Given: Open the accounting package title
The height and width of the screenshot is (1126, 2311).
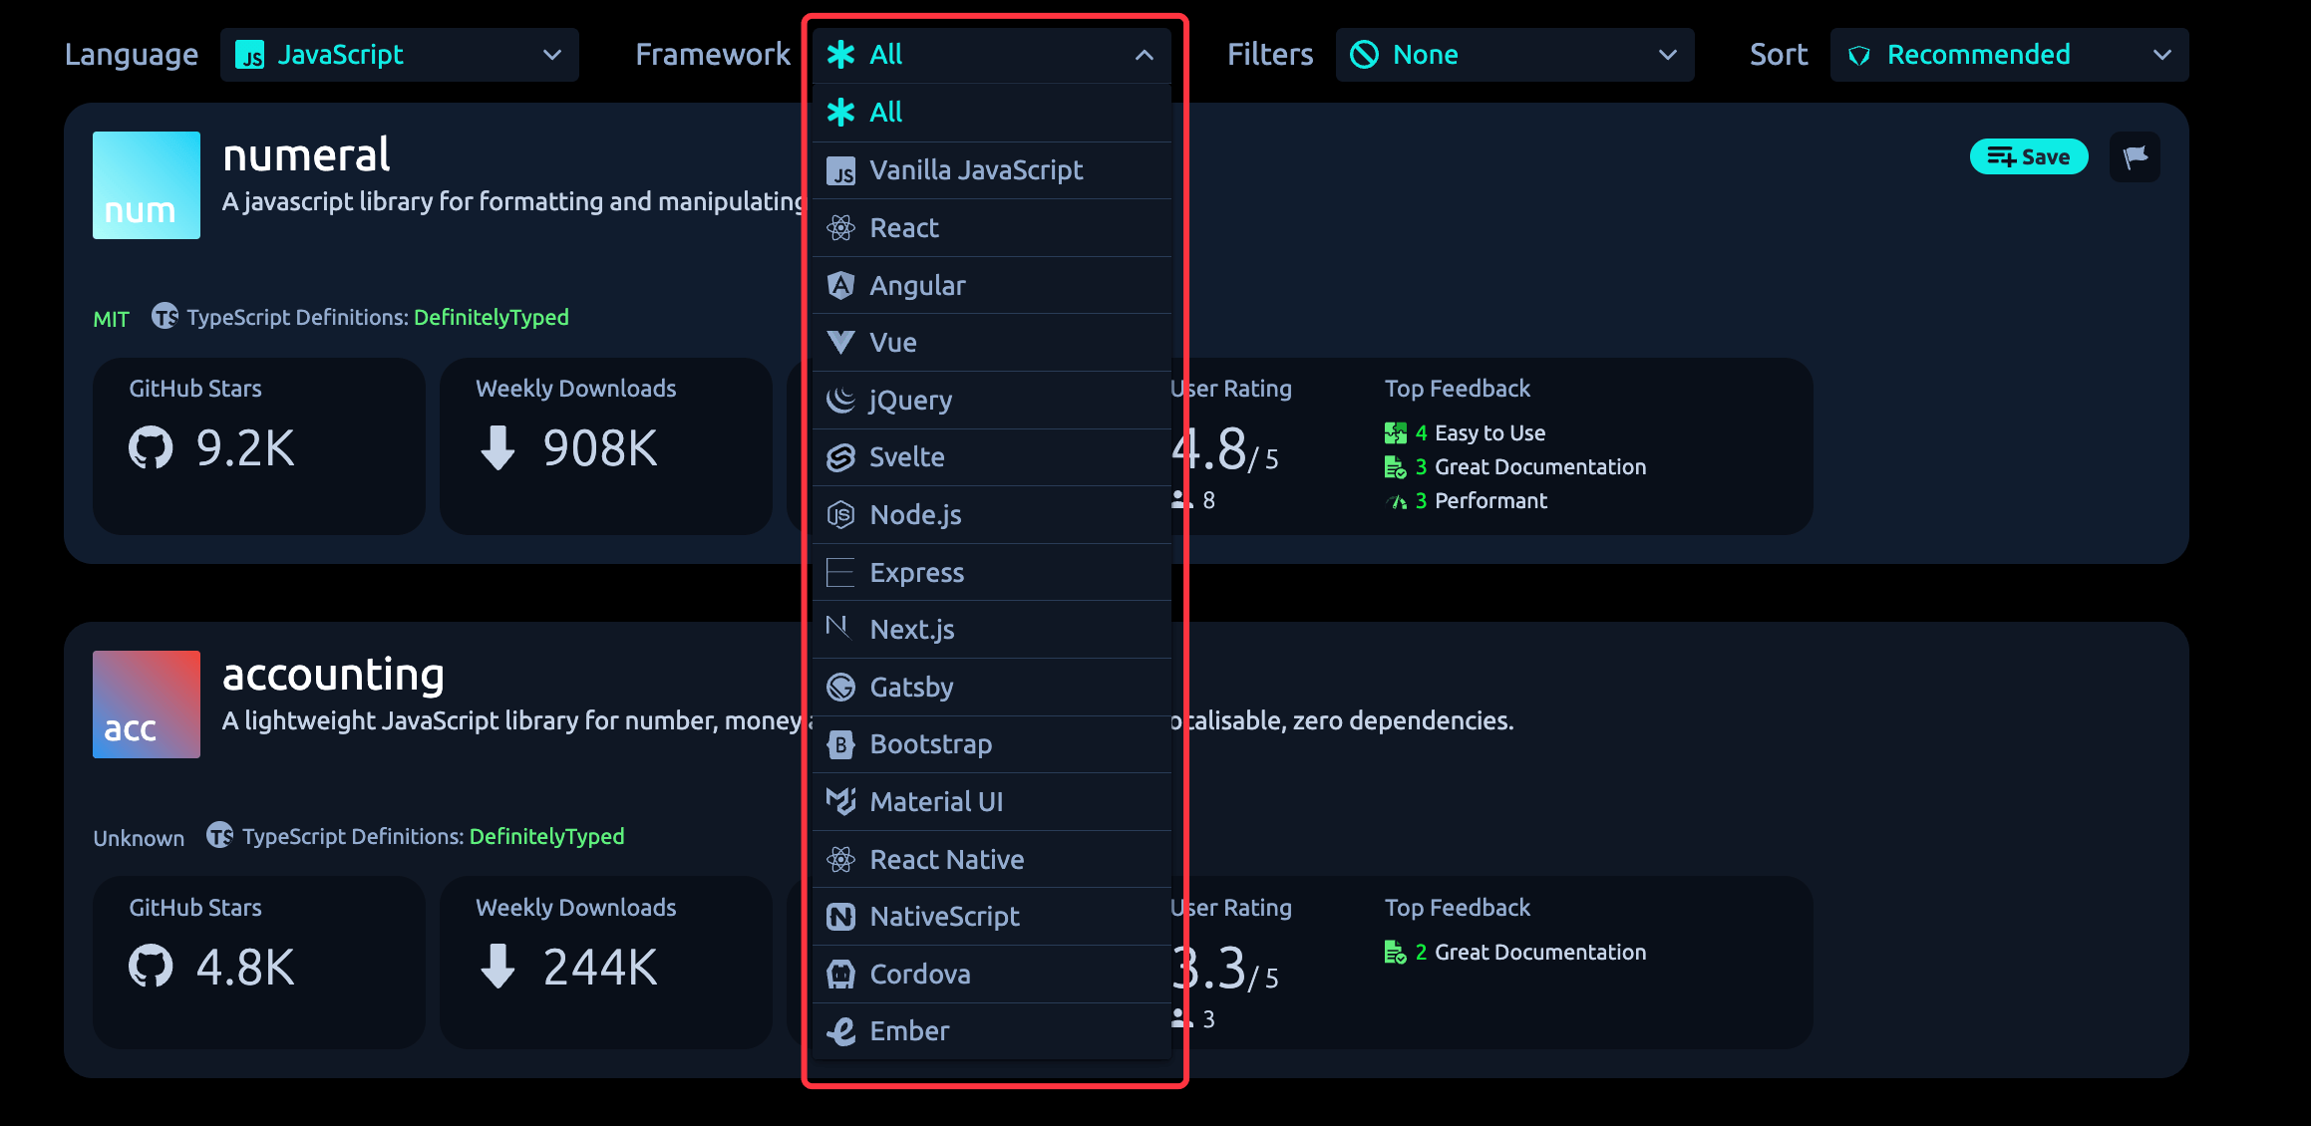Looking at the screenshot, I should pyautogui.click(x=333, y=675).
